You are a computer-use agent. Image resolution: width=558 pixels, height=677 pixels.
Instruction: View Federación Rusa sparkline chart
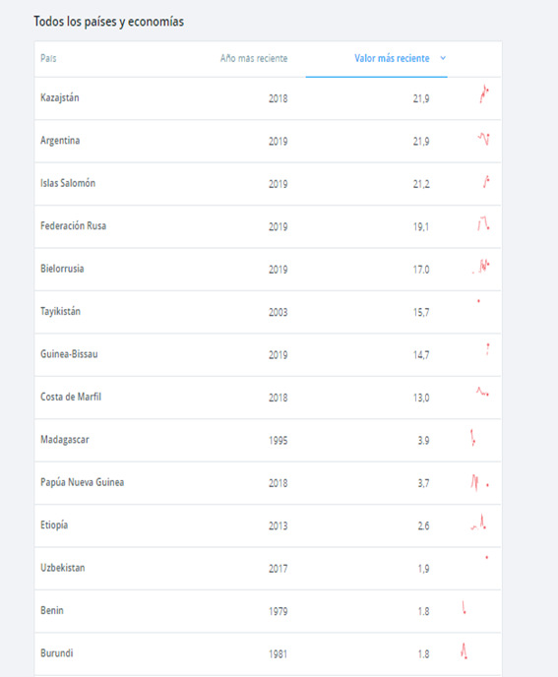pos(483,222)
